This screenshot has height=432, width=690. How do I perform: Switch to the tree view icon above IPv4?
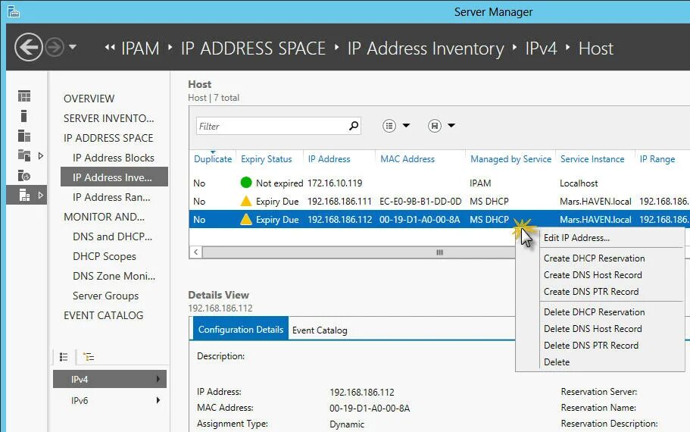click(89, 357)
